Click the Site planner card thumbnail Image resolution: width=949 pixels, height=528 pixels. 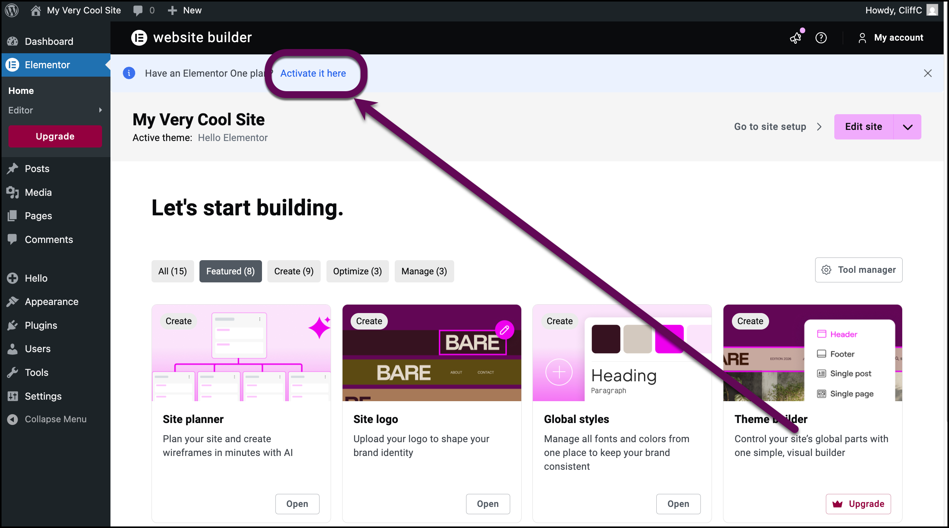point(241,353)
